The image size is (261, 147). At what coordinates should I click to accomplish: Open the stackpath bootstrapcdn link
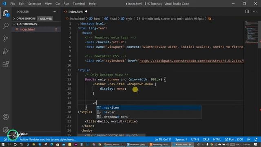tap(191, 61)
